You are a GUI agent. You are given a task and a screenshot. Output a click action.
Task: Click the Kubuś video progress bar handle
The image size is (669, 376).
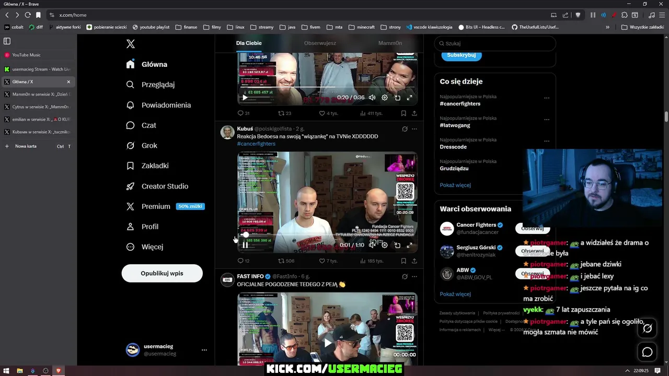246,235
